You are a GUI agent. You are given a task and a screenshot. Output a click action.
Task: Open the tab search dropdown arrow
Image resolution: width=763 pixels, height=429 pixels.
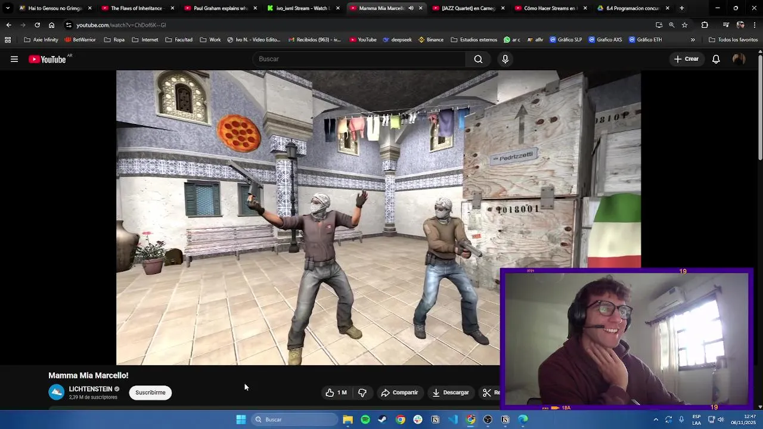pos(8,8)
